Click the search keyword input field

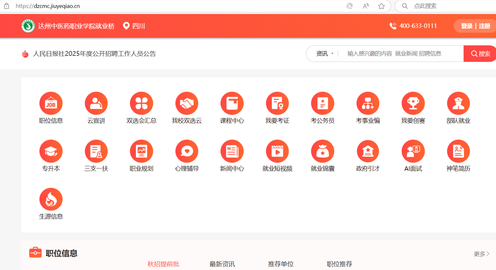(400, 54)
